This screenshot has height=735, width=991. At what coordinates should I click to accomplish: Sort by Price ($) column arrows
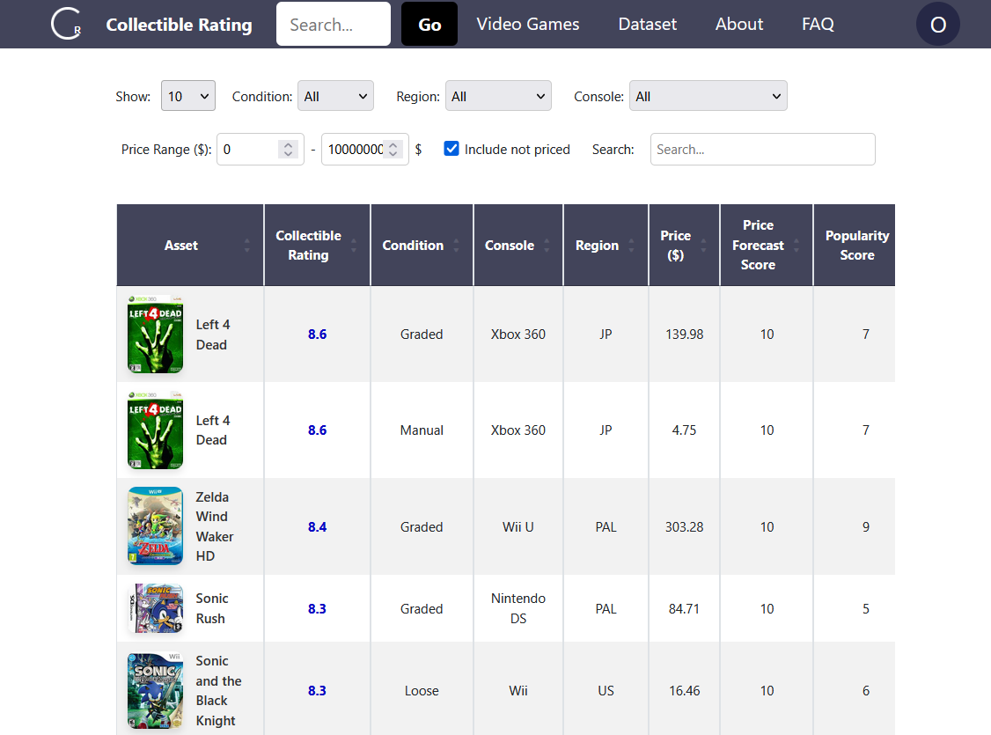pyautogui.click(x=703, y=246)
